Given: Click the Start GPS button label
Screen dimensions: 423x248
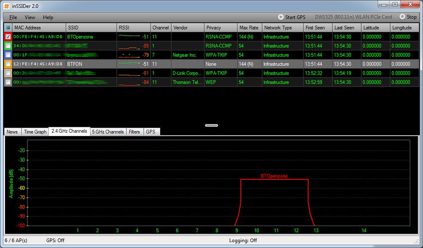Looking at the screenshot, I should pyautogui.click(x=295, y=17).
